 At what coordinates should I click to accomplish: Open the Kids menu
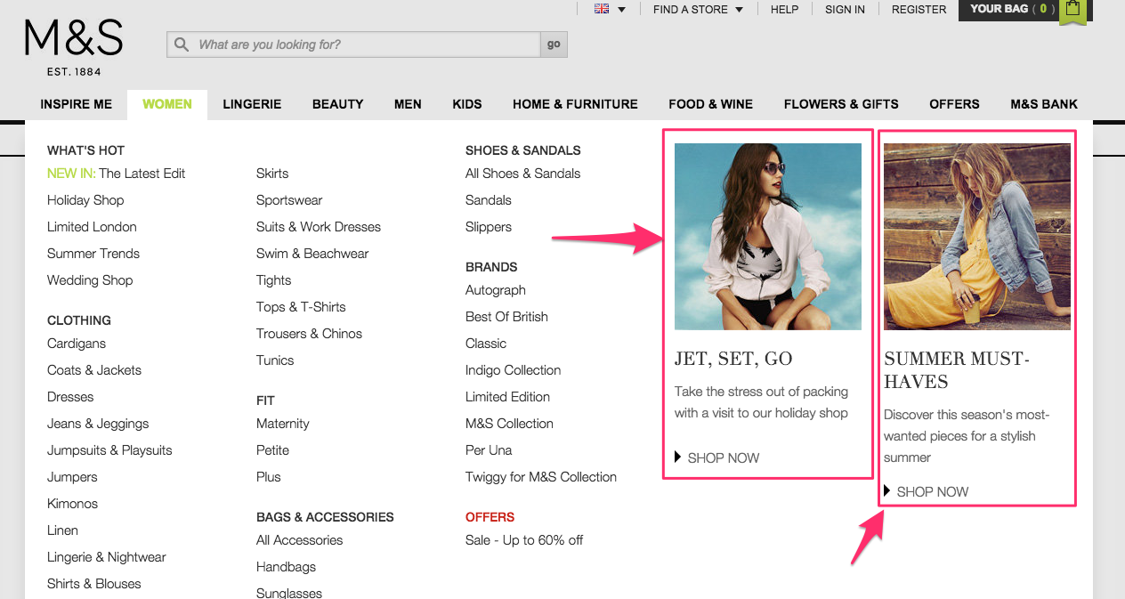point(467,104)
